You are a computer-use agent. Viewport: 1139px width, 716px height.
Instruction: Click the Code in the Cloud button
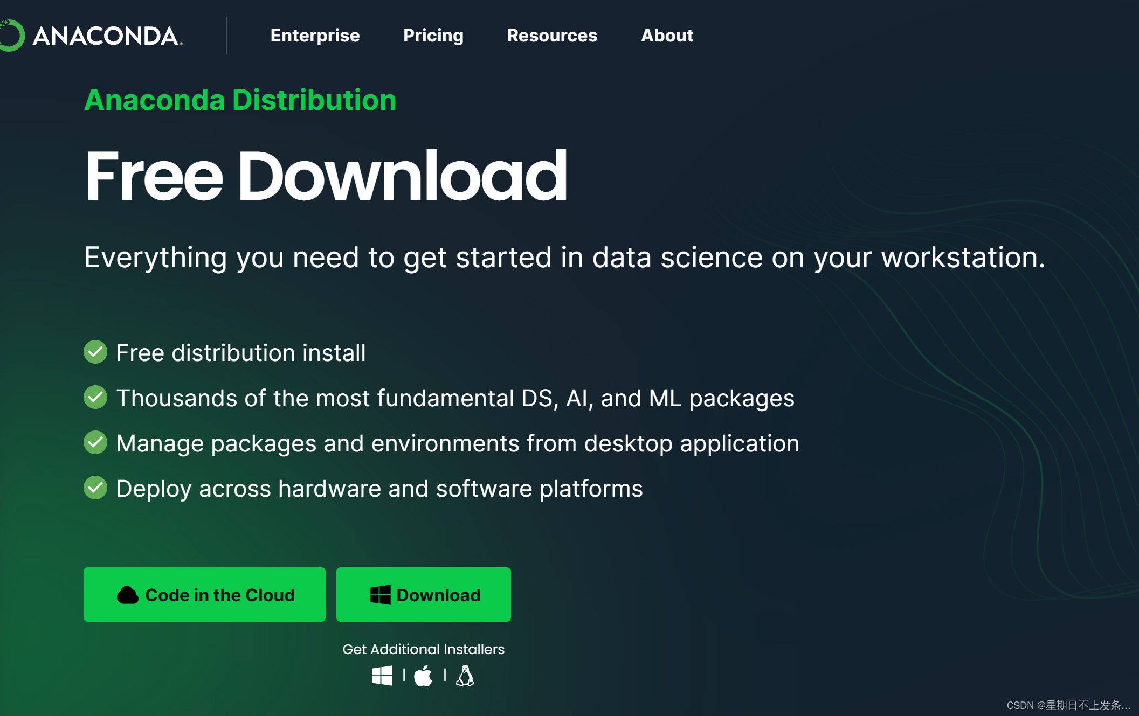(204, 594)
